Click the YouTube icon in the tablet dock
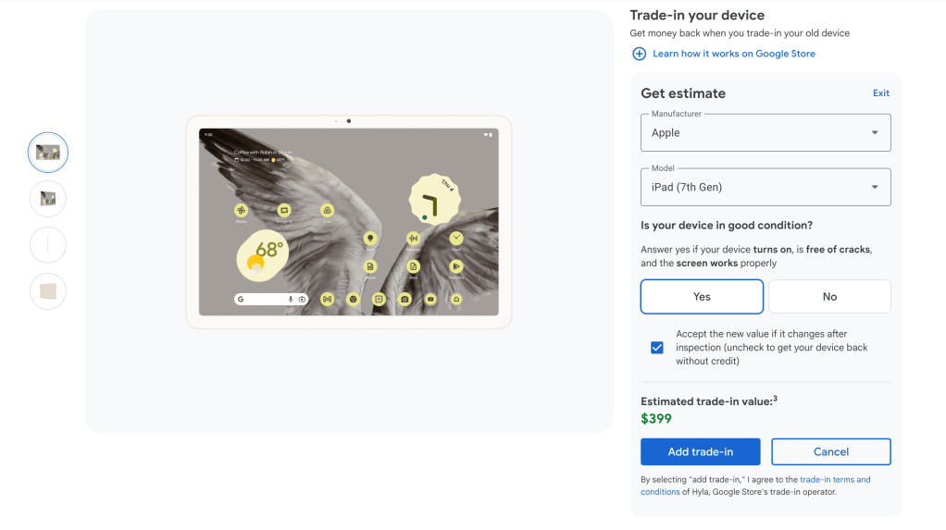This screenshot has height=530, width=946. tap(430, 299)
